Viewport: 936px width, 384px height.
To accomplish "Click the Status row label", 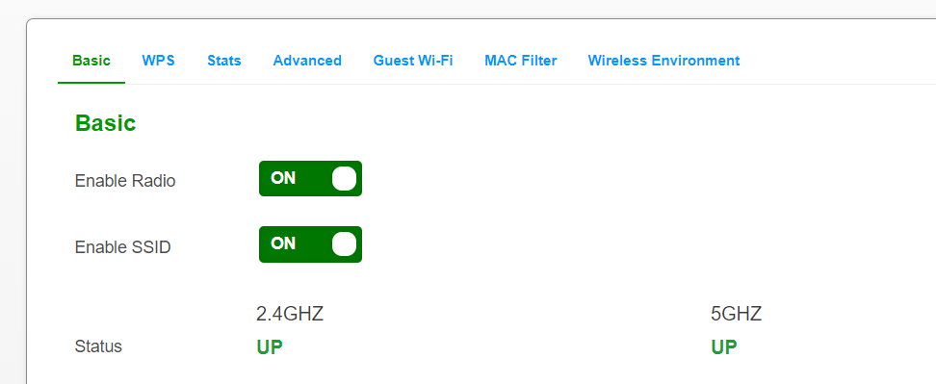I will [x=98, y=346].
